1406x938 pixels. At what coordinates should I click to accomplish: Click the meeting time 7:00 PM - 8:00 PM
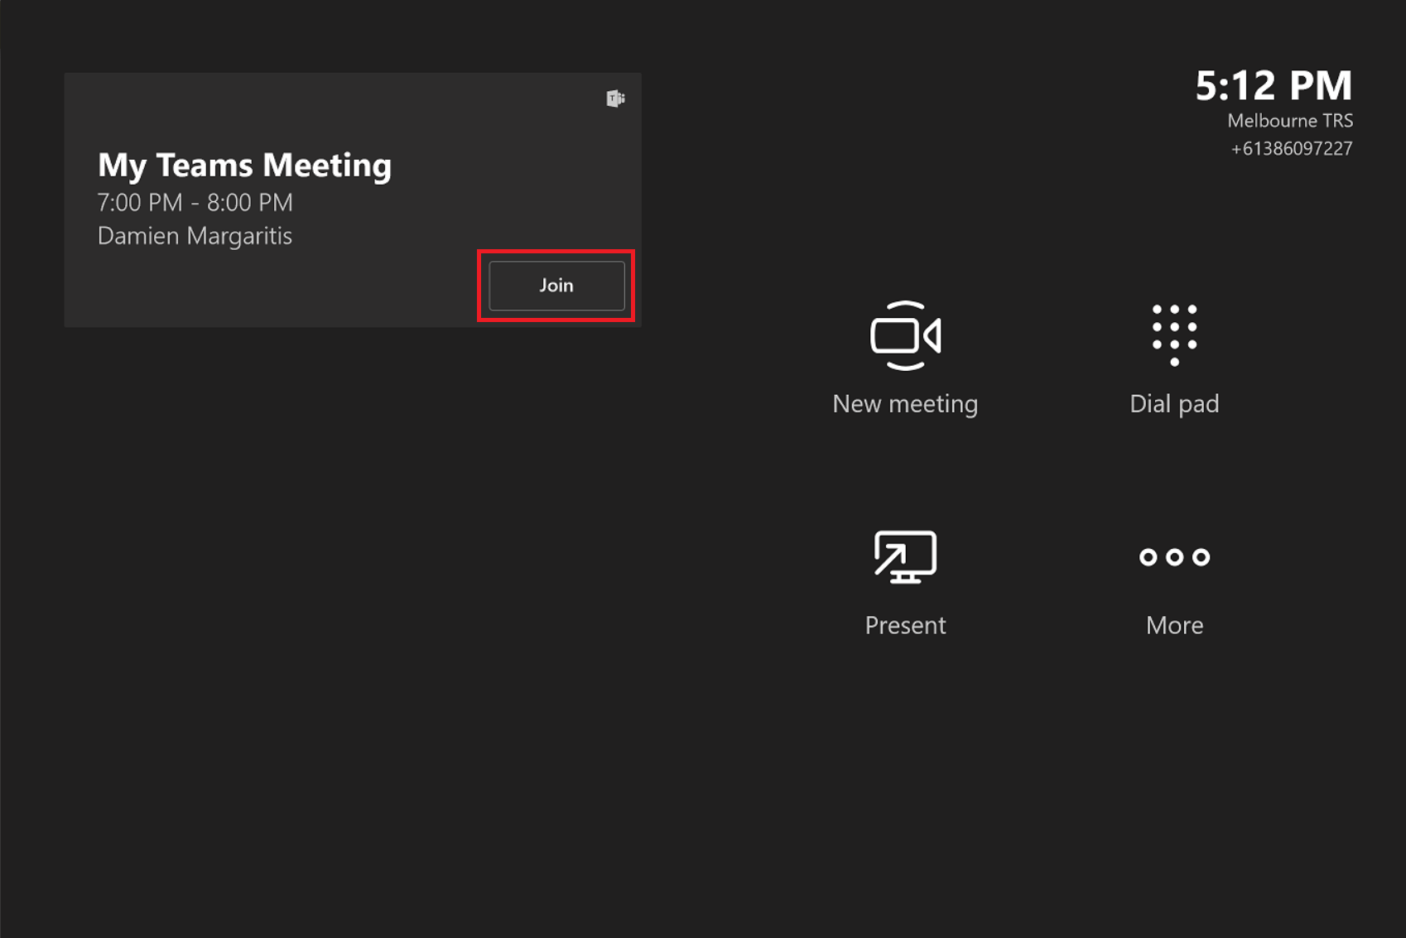pos(195,202)
